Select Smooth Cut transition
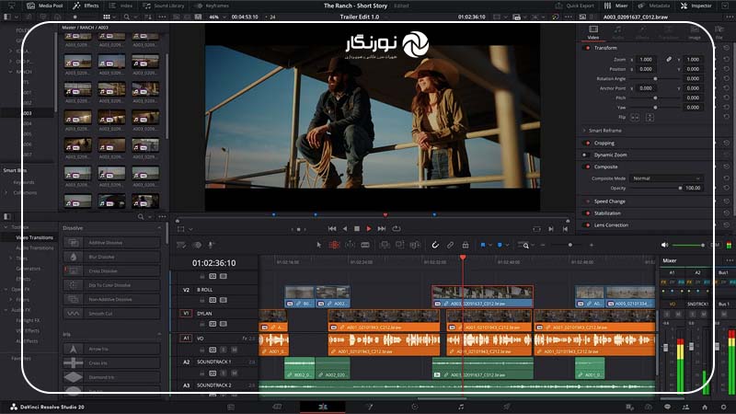The width and height of the screenshot is (736, 414). click(111, 313)
